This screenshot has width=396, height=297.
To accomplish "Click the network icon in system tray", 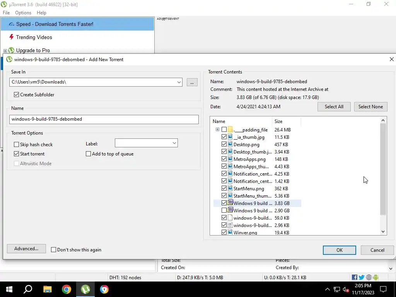I will (337, 289).
